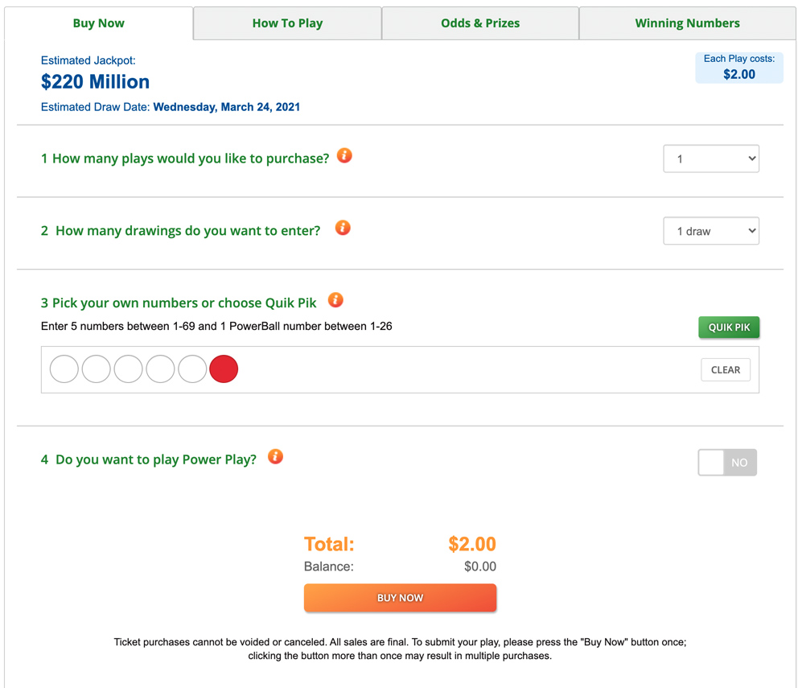Viewport: 798px width, 688px height.
Task: Clear the selected lottery numbers
Action: [725, 369]
